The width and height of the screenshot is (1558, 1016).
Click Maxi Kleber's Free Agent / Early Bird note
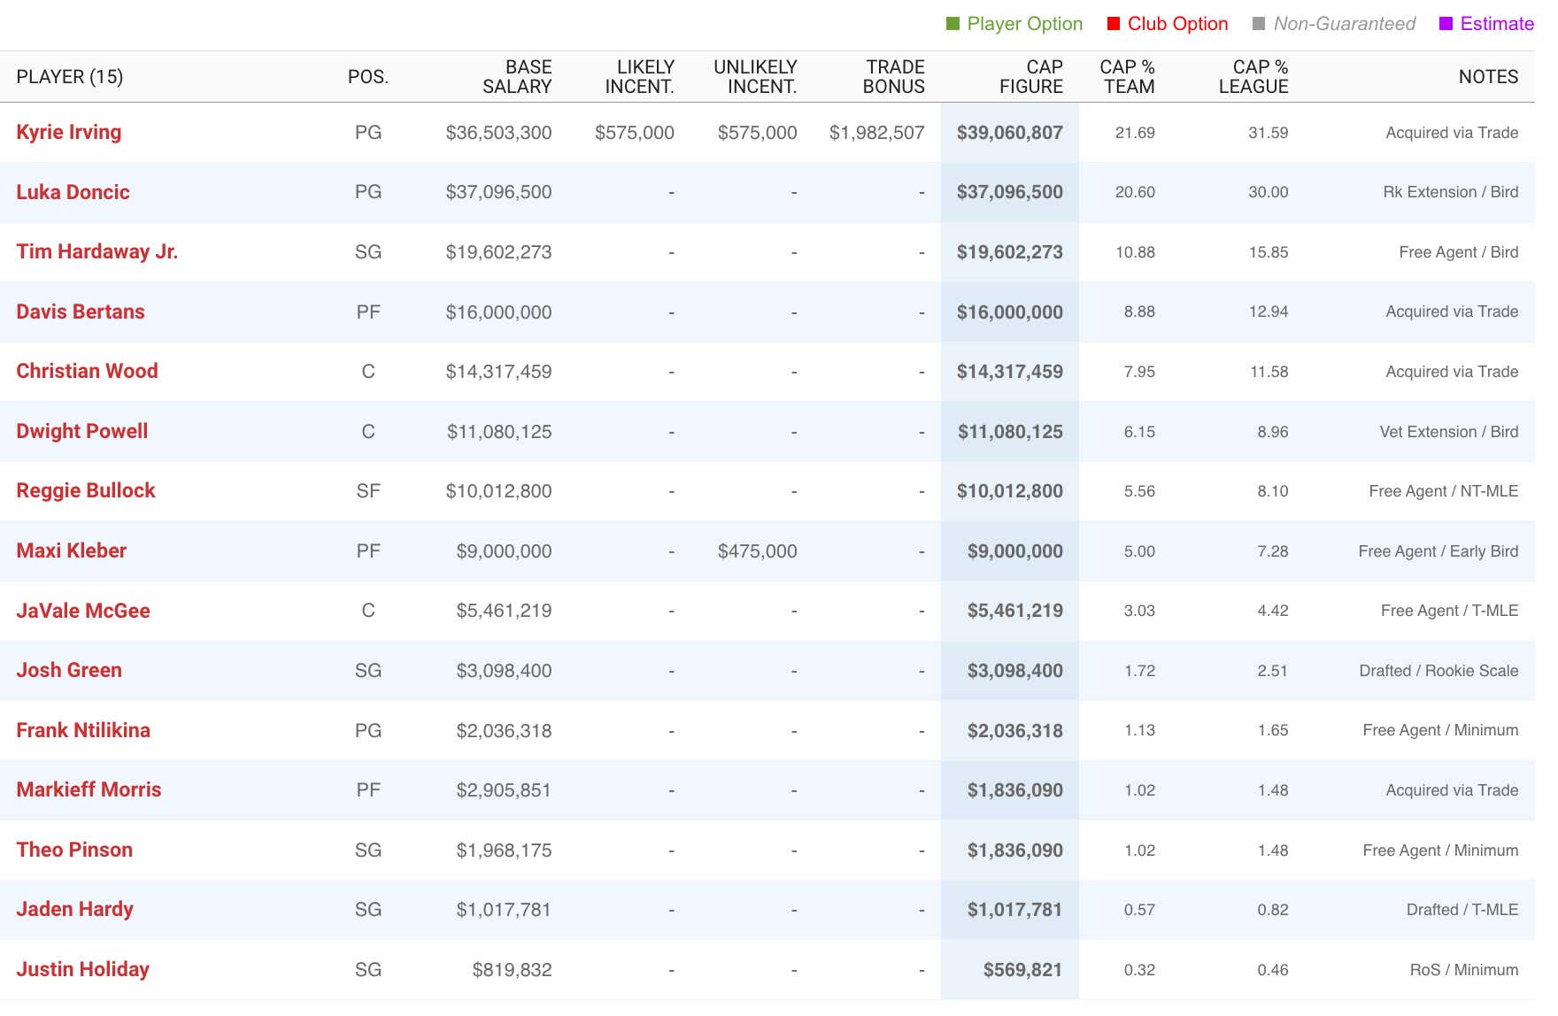(x=1438, y=551)
